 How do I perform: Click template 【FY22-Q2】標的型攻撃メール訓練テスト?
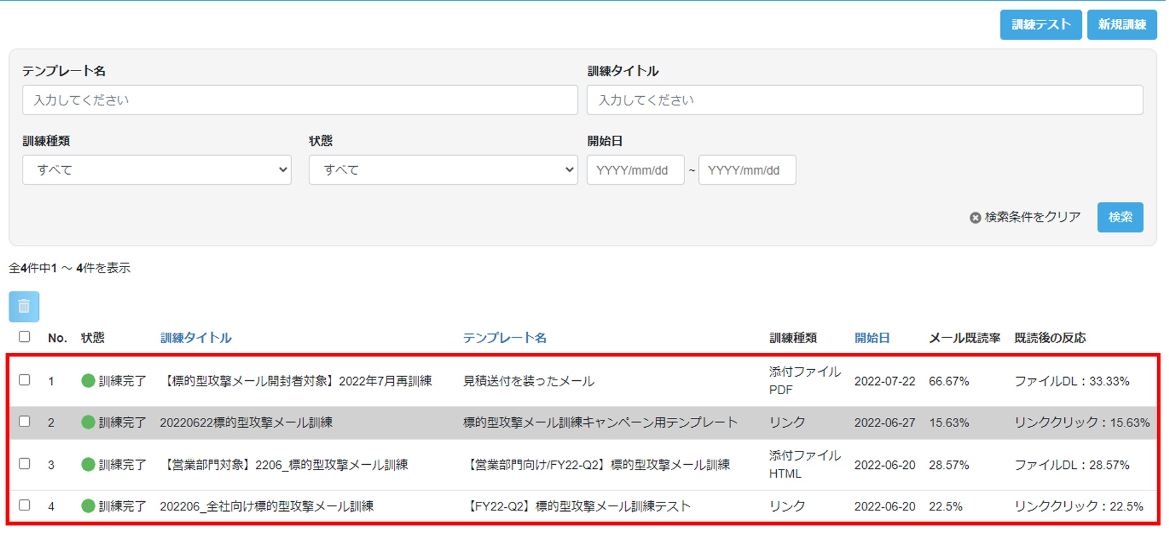point(577,506)
